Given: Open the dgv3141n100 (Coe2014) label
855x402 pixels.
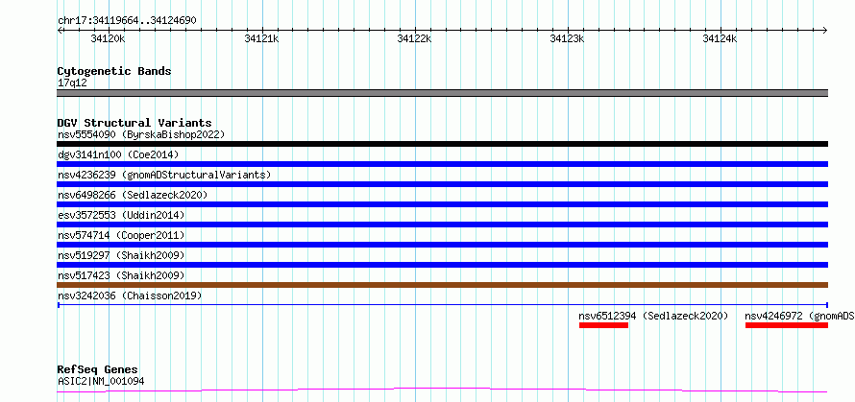Looking at the screenshot, I should pos(118,154).
